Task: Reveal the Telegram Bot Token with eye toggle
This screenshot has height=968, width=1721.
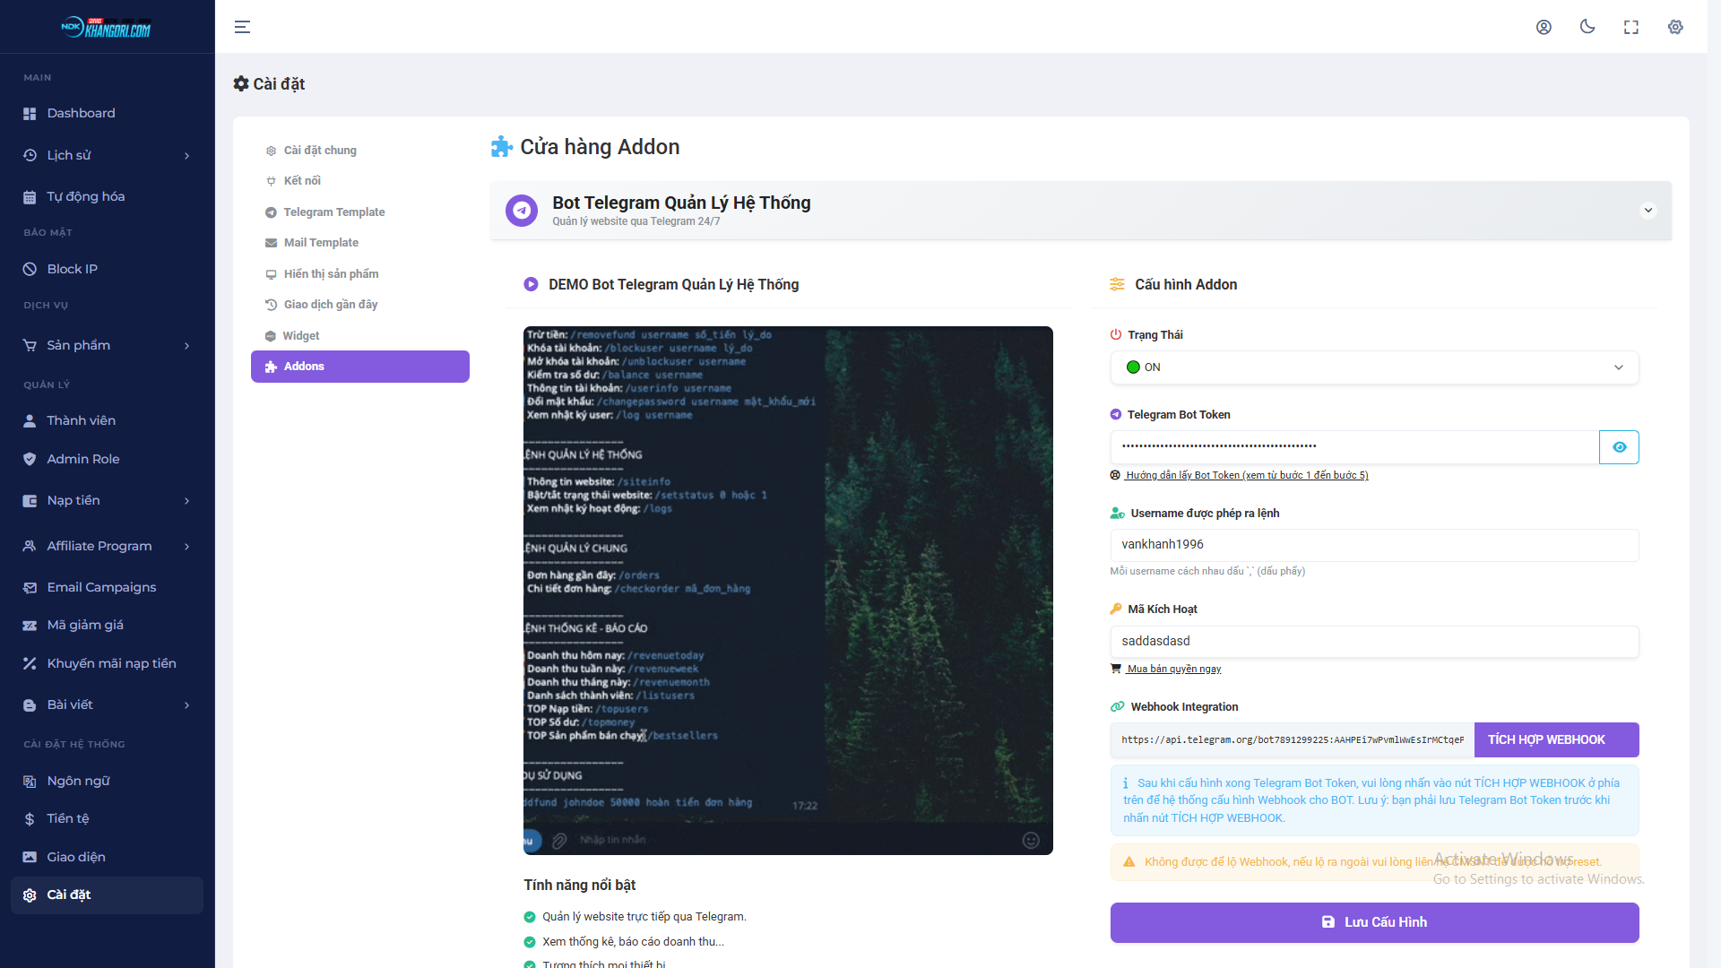Action: (1619, 446)
